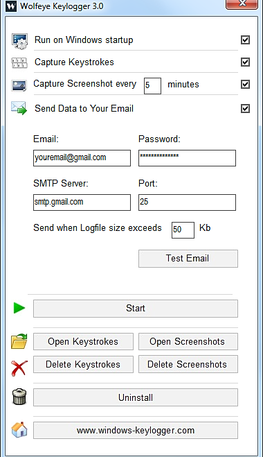Click the trash can uninstall icon
The height and width of the screenshot is (457, 263).
tap(19, 397)
